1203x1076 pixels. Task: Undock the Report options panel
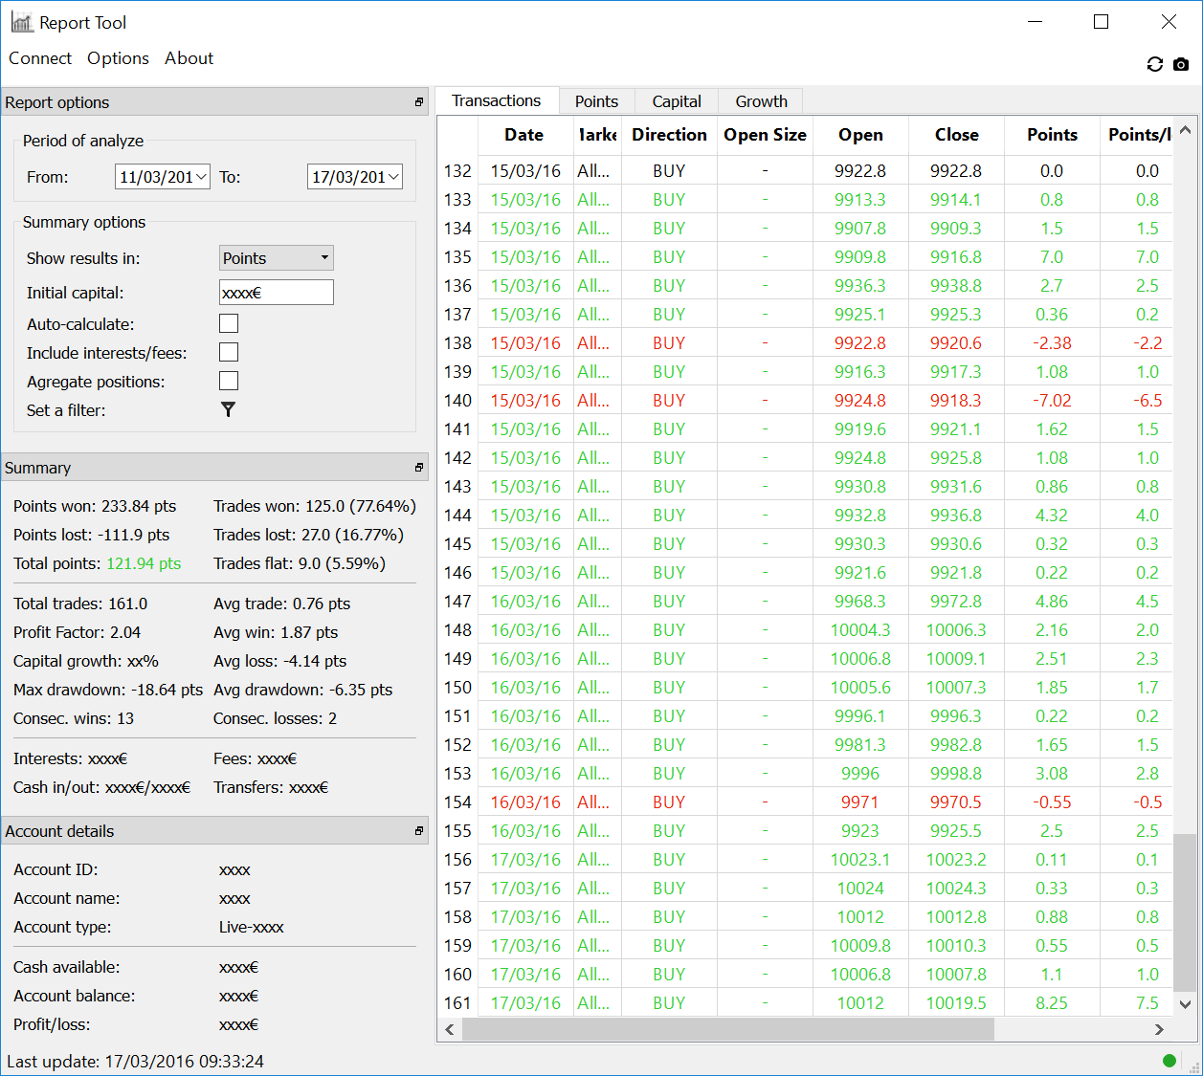click(x=418, y=102)
